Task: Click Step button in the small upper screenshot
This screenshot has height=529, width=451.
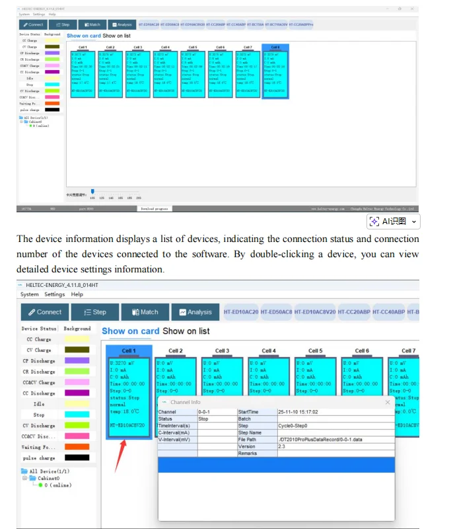Action: point(63,24)
